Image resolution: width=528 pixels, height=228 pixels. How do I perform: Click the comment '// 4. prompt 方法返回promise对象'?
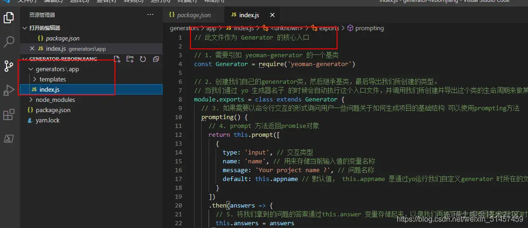[264, 126]
